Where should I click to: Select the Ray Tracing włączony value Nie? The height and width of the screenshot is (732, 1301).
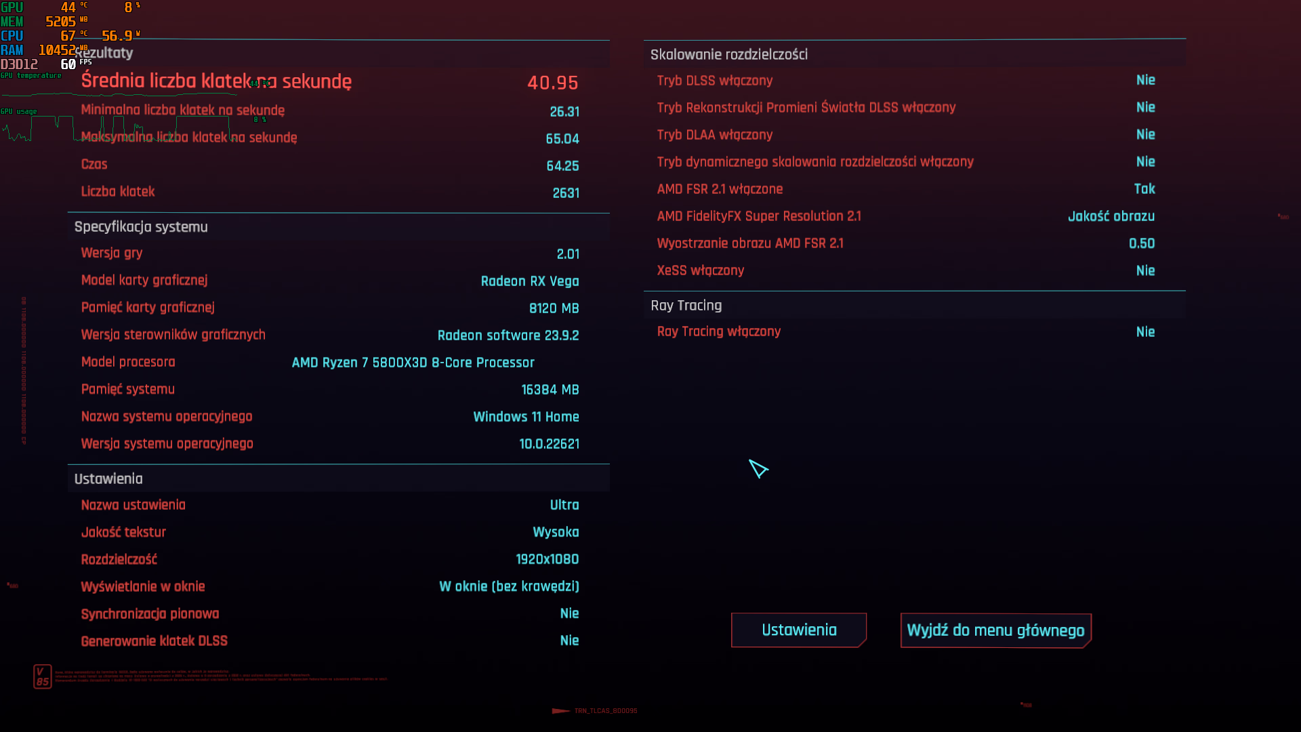tap(1145, 331)
